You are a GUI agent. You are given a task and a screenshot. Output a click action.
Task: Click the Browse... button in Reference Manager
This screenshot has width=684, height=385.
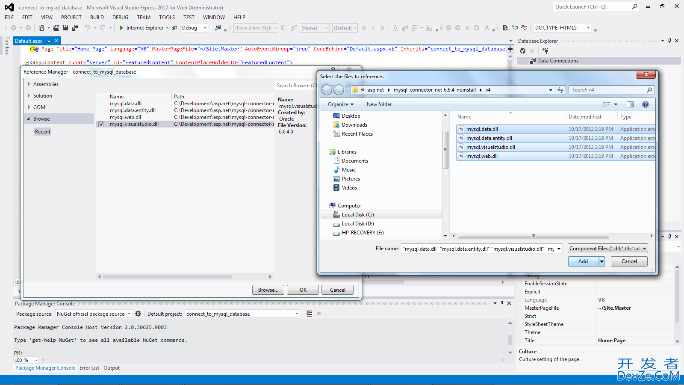268,290
